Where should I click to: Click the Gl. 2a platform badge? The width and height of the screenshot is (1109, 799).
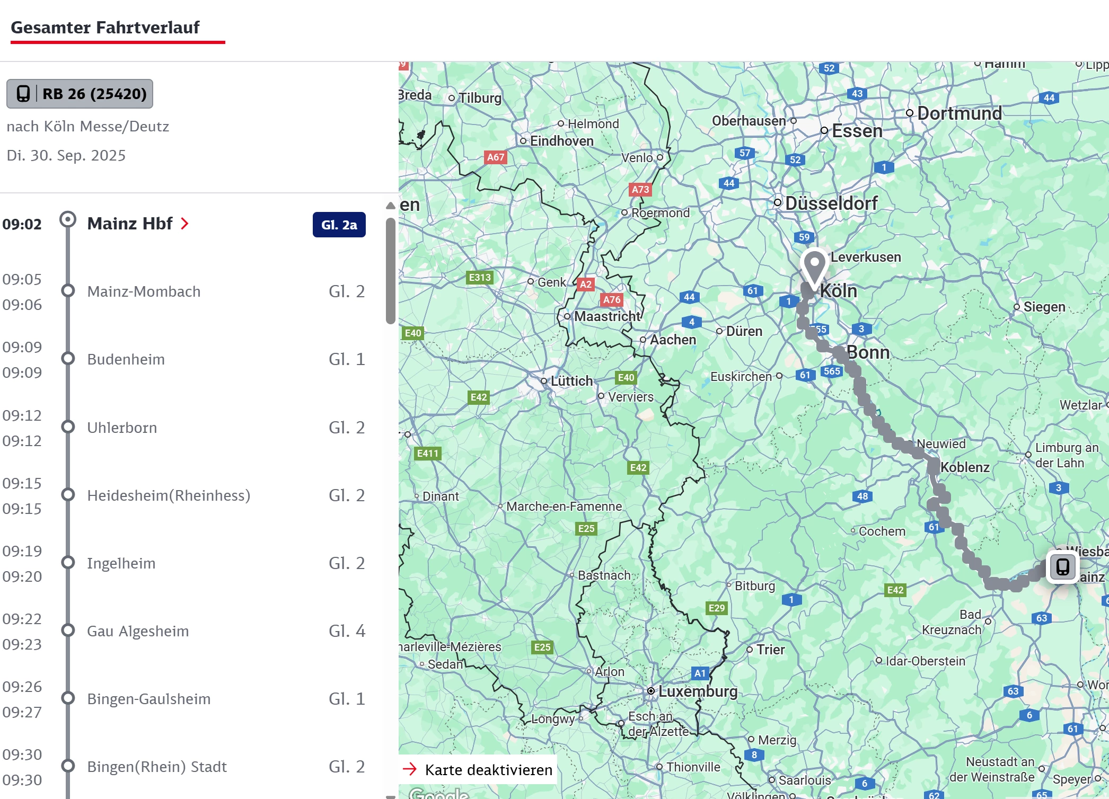[339, 225]
